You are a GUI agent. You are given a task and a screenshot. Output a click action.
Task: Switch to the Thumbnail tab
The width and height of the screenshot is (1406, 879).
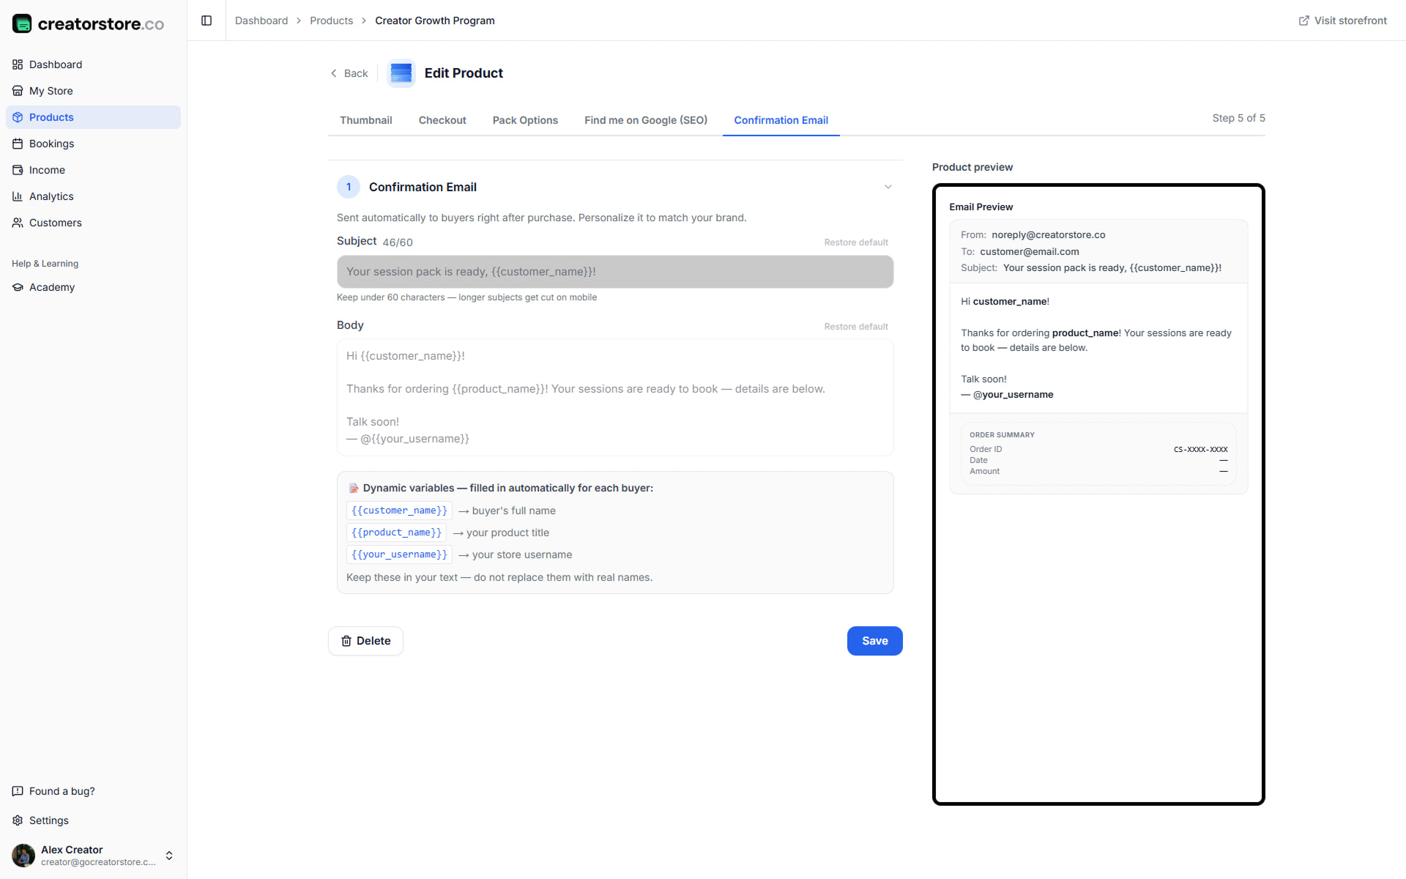366,120
